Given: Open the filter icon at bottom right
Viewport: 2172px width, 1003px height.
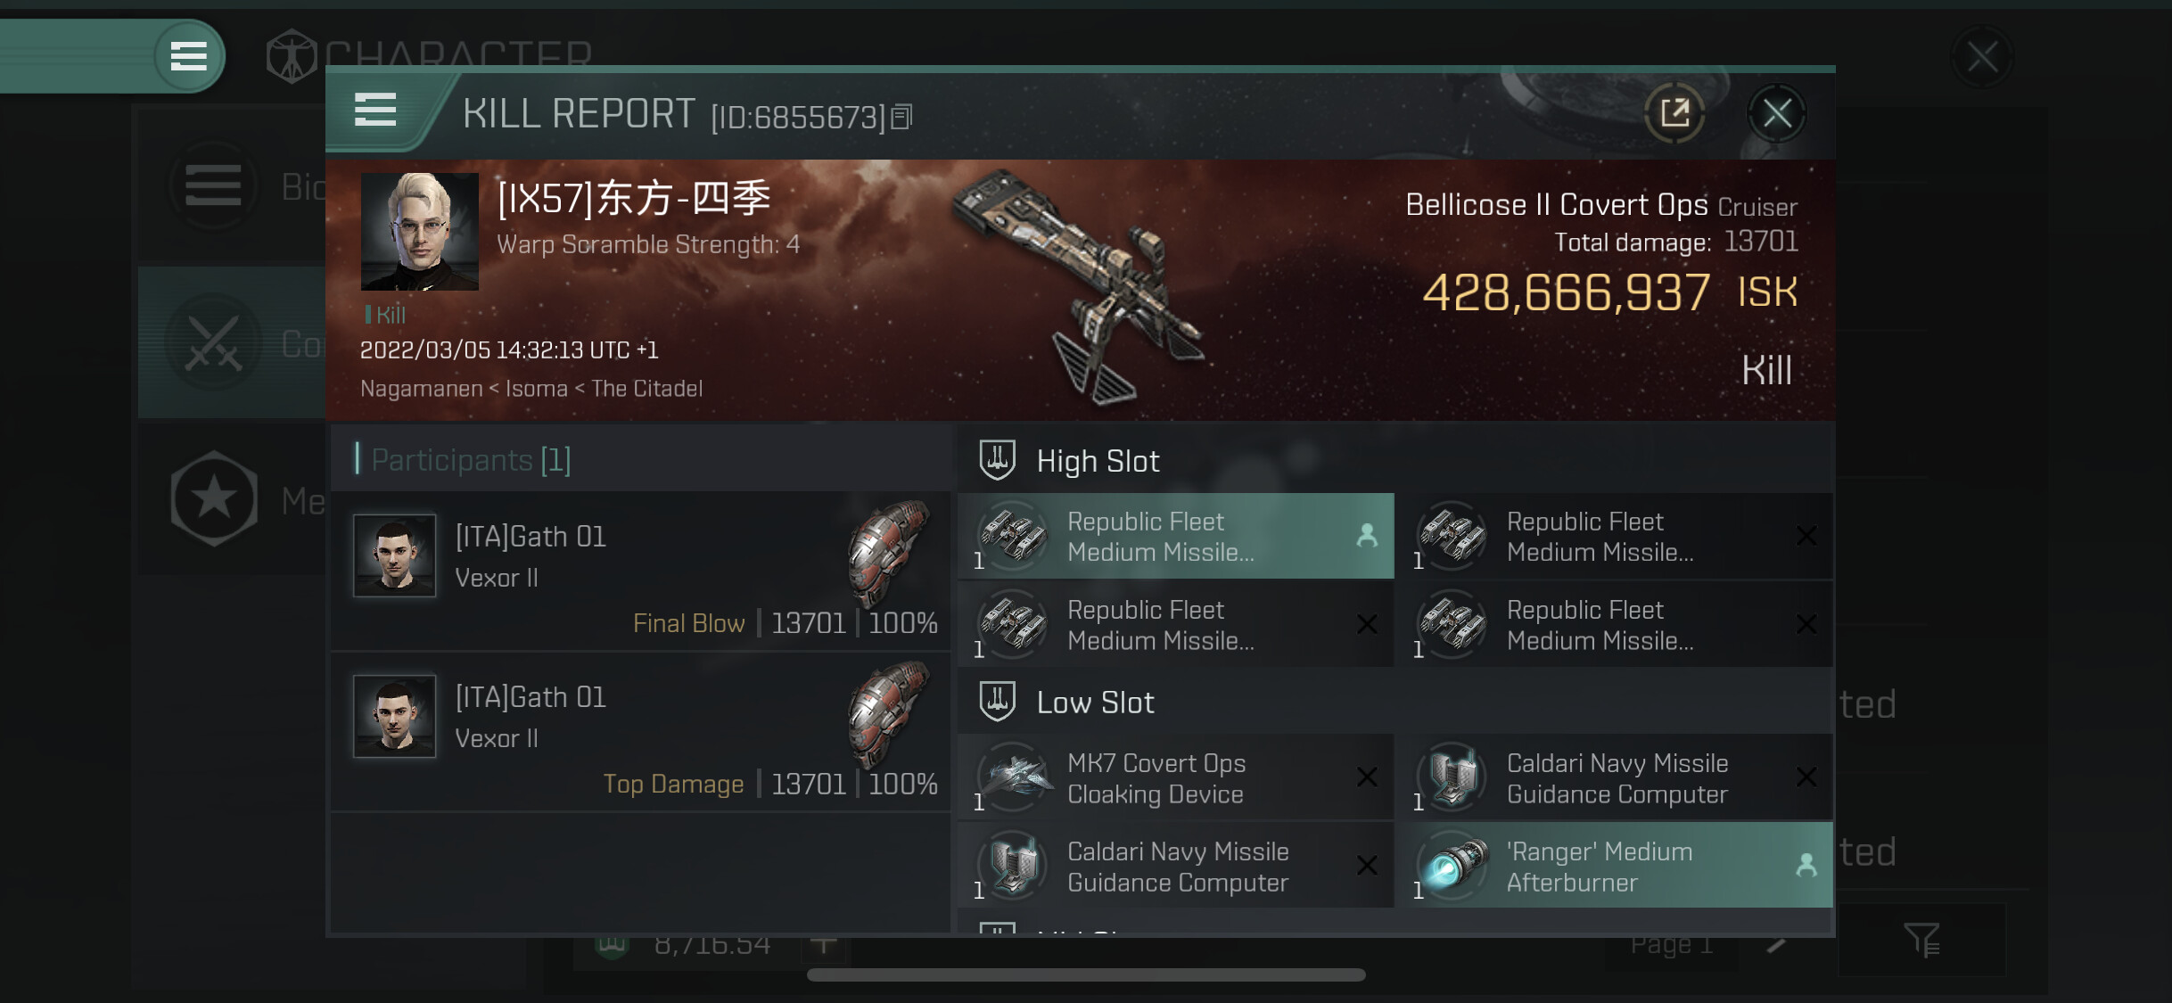Looking at the screenshot, I should coord(1921,939).
